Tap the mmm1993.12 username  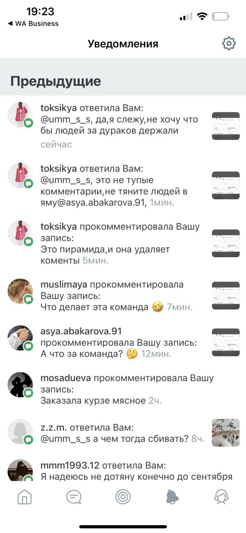pos(70,465)
